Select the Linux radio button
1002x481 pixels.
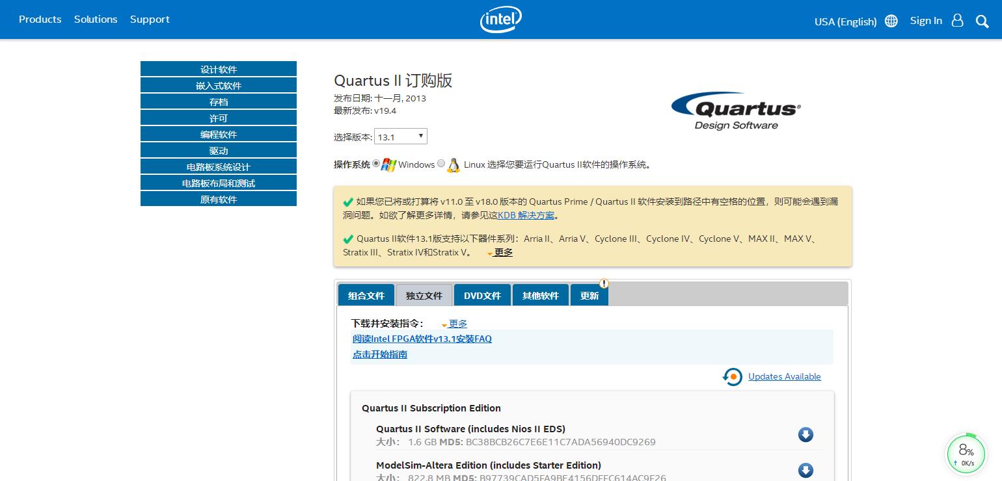pos(441,163)
